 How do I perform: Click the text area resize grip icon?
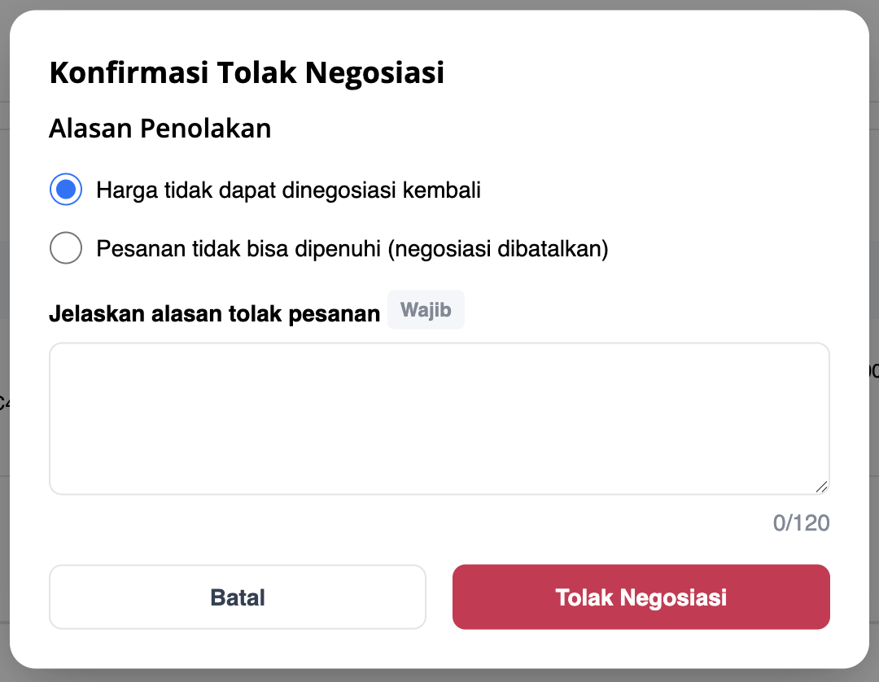tap(821, 487)
